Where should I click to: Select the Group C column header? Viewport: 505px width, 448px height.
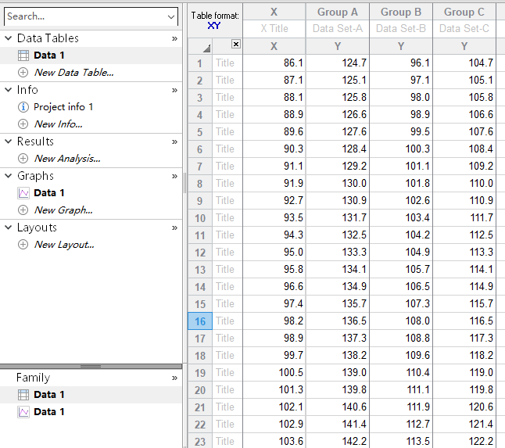tap(464, 12)
